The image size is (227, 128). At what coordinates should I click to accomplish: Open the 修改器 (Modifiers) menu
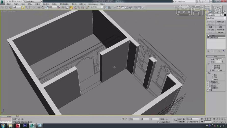point(46,4)
